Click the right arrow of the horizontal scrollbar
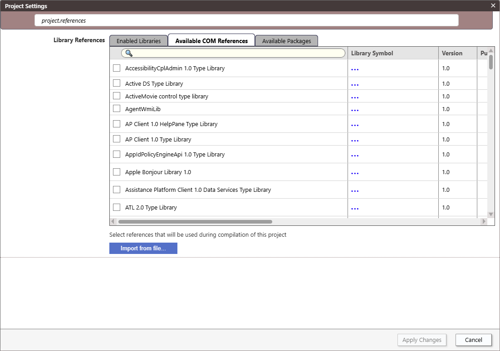 point(484,221)
